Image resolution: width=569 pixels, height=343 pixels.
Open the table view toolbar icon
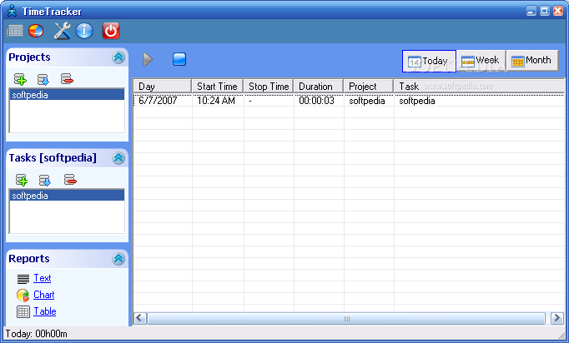coord(14,31)
